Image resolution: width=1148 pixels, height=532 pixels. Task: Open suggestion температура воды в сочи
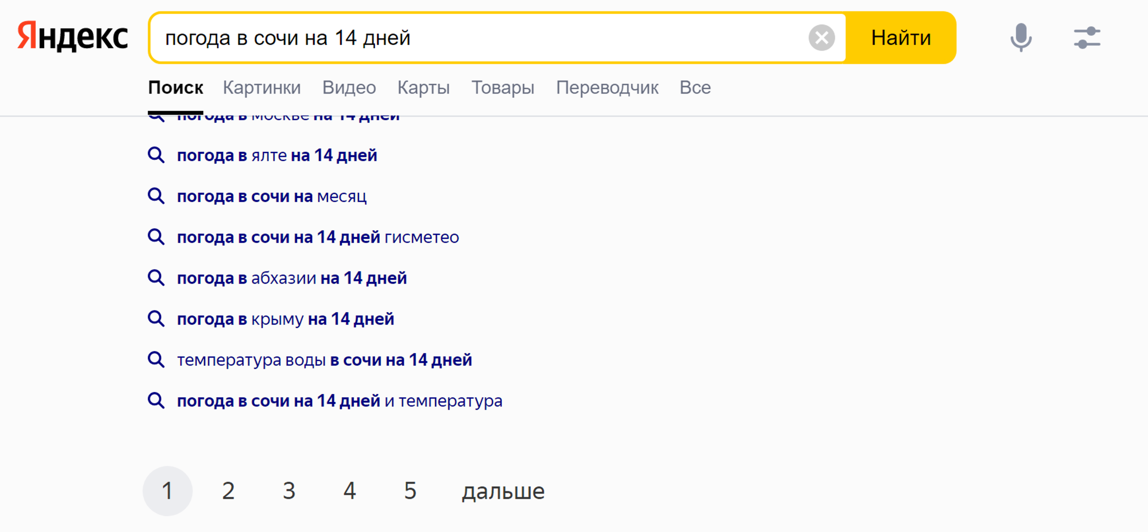[324, 360]
